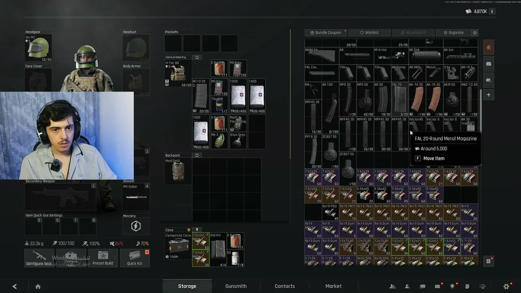
Task: Select the M9 Saber knife in Sheath
Action: pyautogui.click(x=136, y=197)
